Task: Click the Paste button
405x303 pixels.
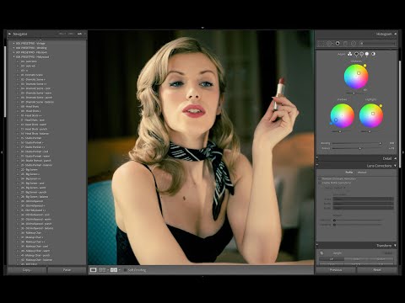Action: 67,270
